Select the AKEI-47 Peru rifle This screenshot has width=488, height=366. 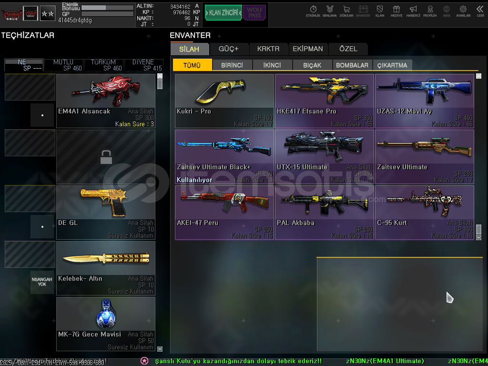[x=224, y=212]
